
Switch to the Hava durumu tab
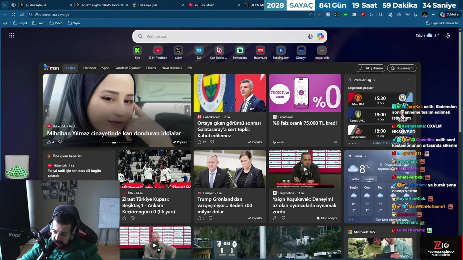point(171,68)
